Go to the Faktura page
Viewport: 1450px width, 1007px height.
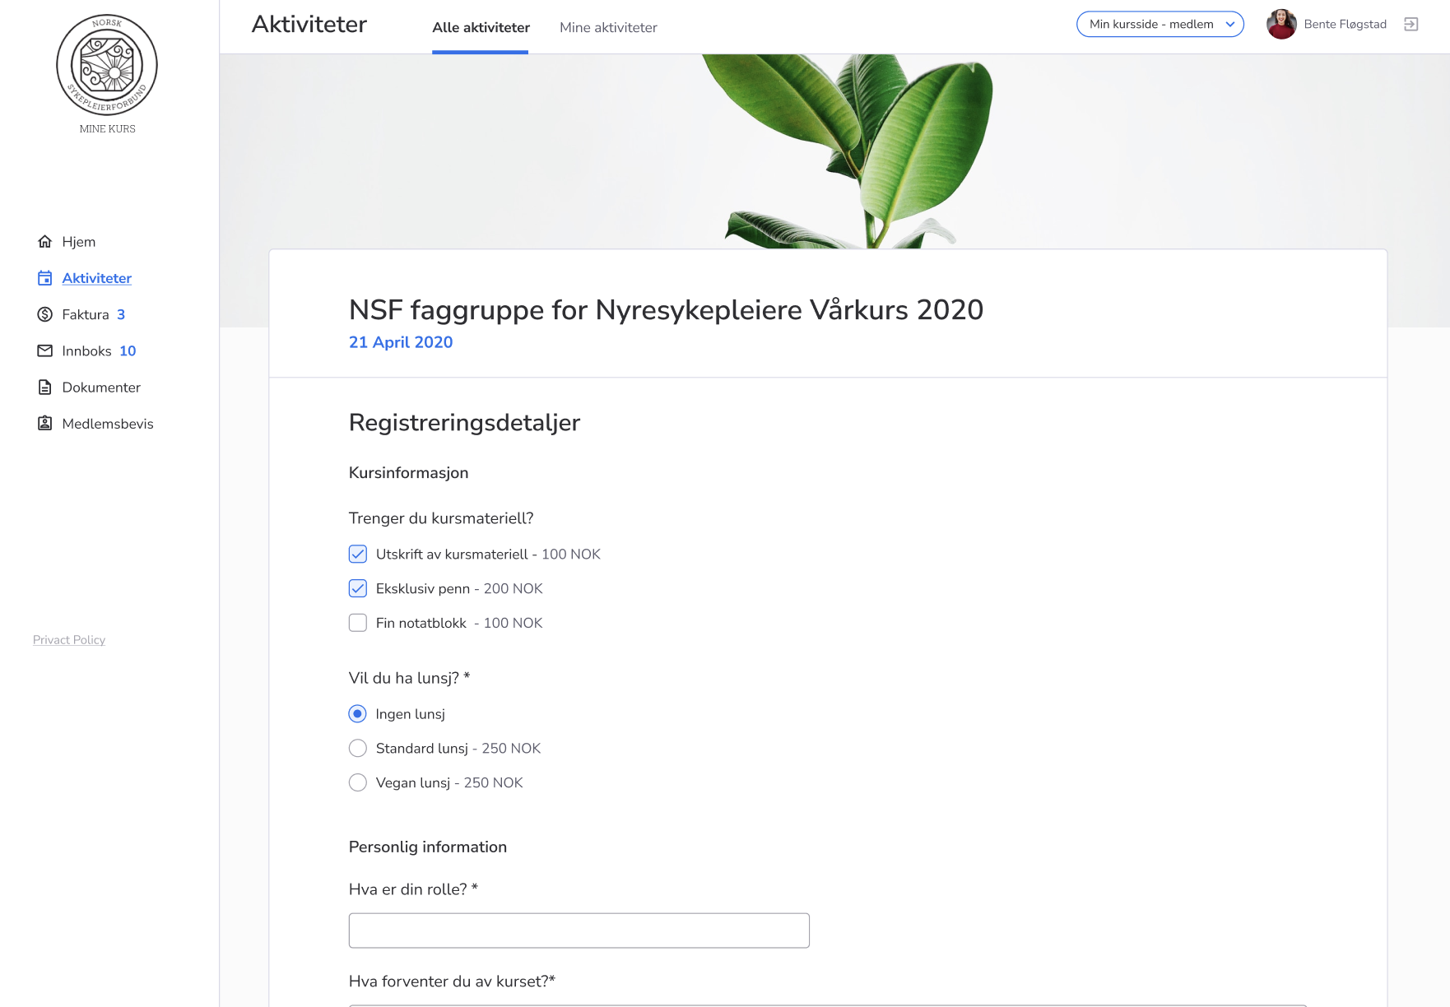pos(86,314)
